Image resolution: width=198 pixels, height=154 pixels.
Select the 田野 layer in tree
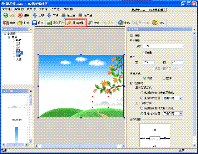point(19,56)
